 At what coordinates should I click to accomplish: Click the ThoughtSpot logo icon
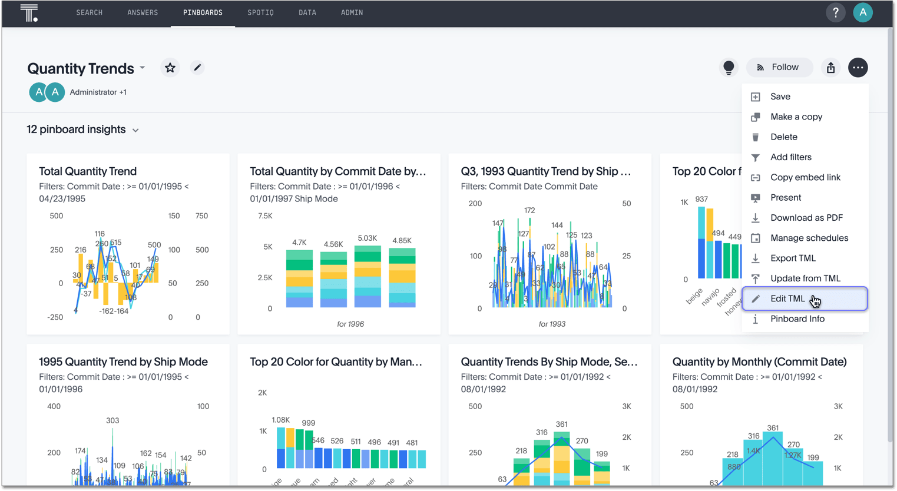point(29,12)
